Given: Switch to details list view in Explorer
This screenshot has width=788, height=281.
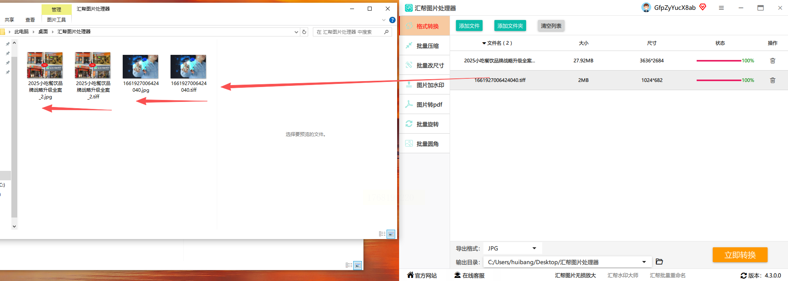Looking at the screenshot, I should tap(382, 234).
